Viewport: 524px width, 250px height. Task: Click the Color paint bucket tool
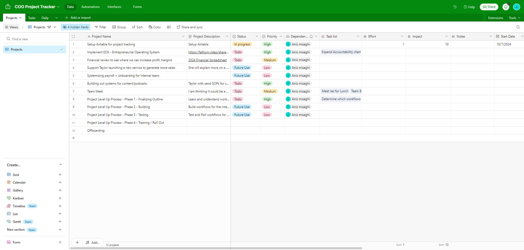point(155,27)
